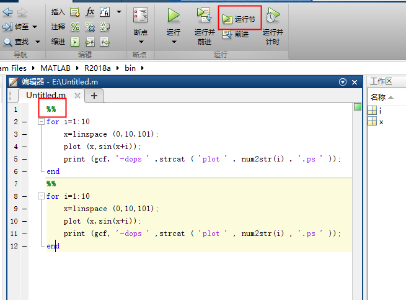Viewport: 406px width, 300px height.
Task: Click the insert section icon next to 插入
Action: coord(75,12)
